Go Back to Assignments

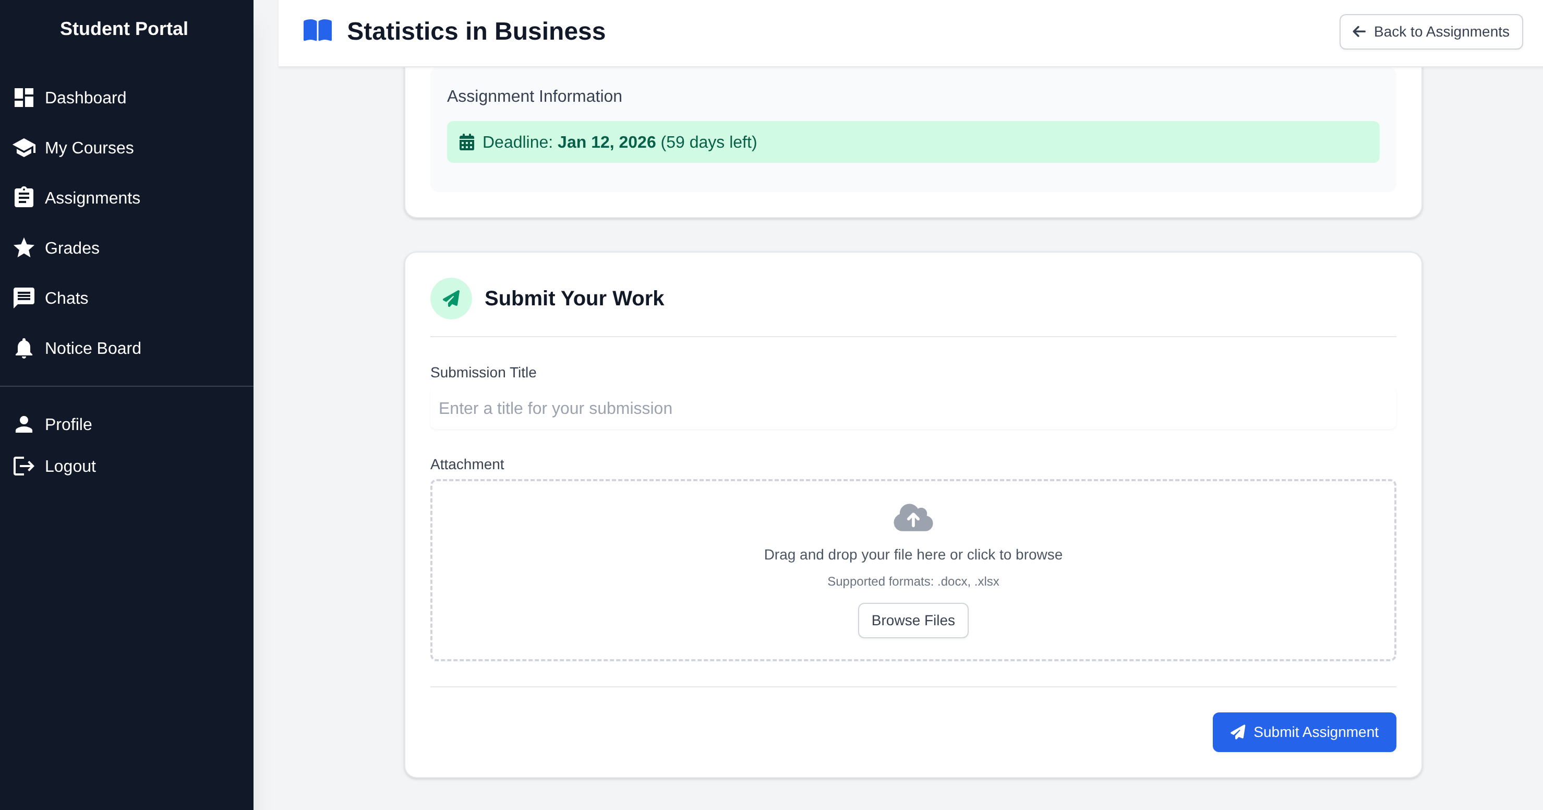point(1430,32)
